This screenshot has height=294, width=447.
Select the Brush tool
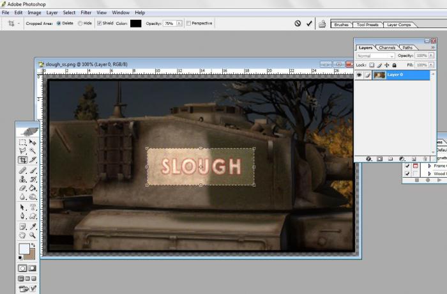33,171
